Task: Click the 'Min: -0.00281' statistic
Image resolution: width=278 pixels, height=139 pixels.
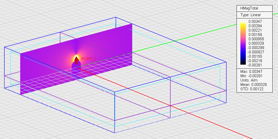Action: pos(251,76)
